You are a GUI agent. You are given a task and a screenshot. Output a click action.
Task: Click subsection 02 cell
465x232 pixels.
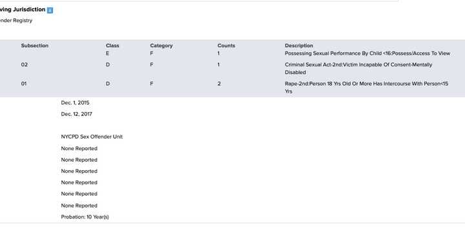point(25,64)
